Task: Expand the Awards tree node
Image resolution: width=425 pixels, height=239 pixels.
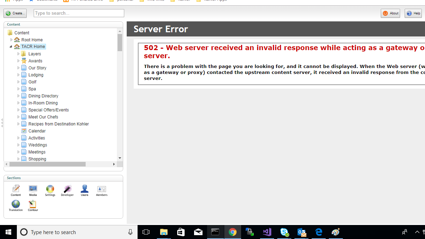Action: 18,61
